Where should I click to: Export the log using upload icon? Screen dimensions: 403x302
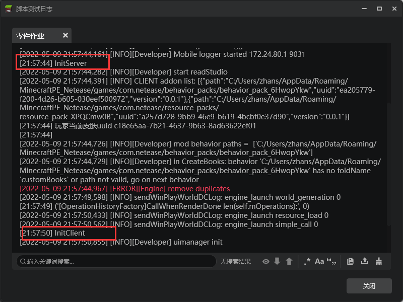pyautogui.click(x=365, y=261)
